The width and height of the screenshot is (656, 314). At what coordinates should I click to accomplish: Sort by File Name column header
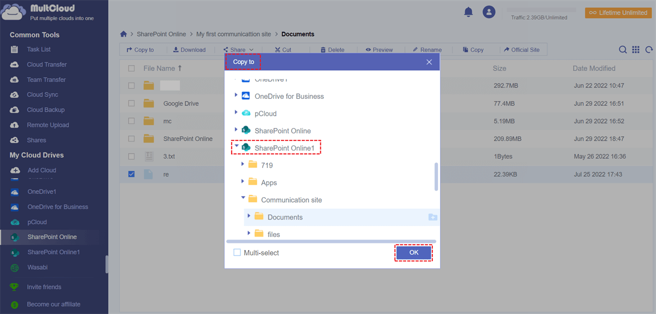tap(162, 68)
